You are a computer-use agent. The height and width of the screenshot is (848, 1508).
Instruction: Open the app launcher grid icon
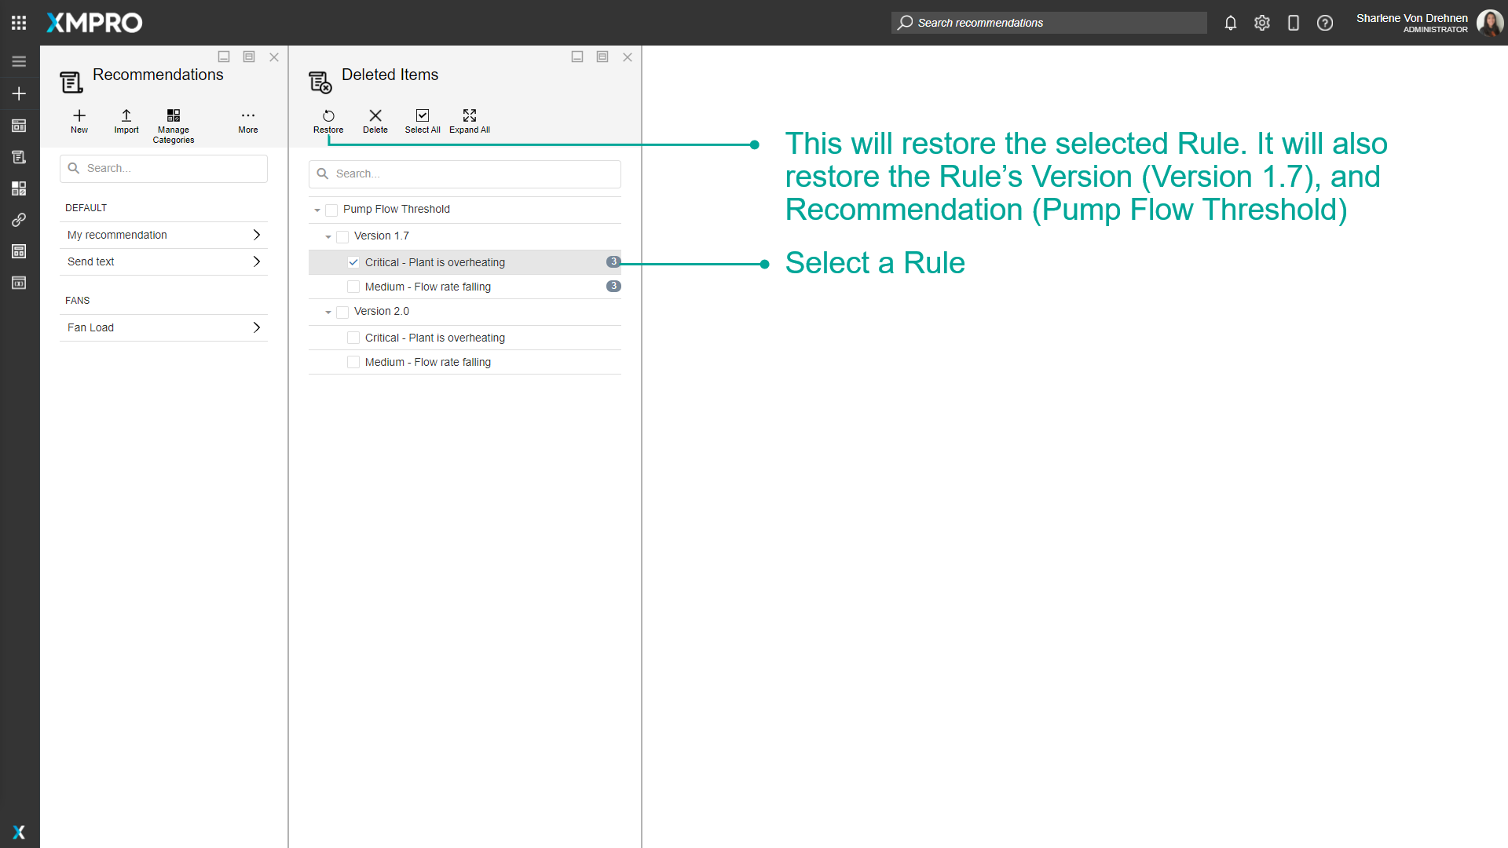(19, 23)
